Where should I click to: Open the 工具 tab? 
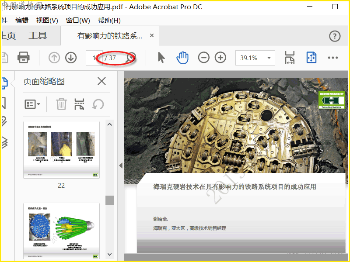tap(38, 35)
